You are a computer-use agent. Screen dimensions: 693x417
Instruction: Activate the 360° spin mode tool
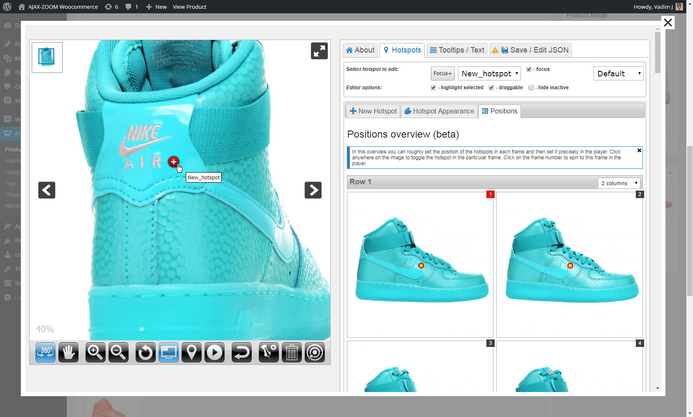tap(46, 353)
